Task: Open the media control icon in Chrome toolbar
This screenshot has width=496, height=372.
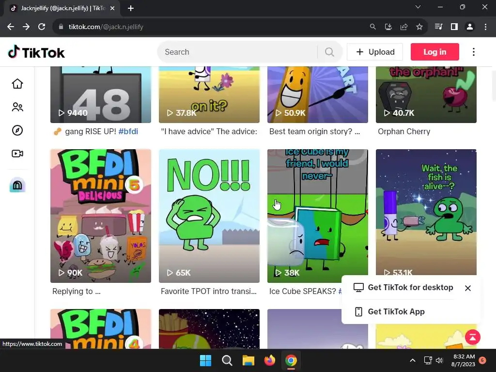Action: [x=438, y=27]
